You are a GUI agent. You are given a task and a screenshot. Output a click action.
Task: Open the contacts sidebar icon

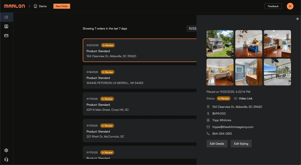click(x=6, y=26)
